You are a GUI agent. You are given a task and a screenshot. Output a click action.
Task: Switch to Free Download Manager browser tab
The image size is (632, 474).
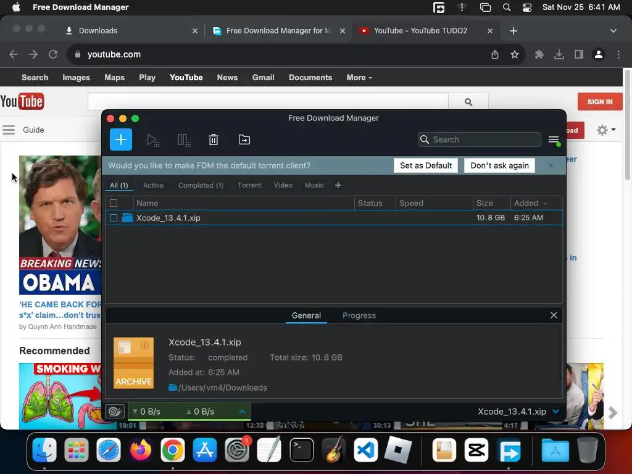pos(278,31)
